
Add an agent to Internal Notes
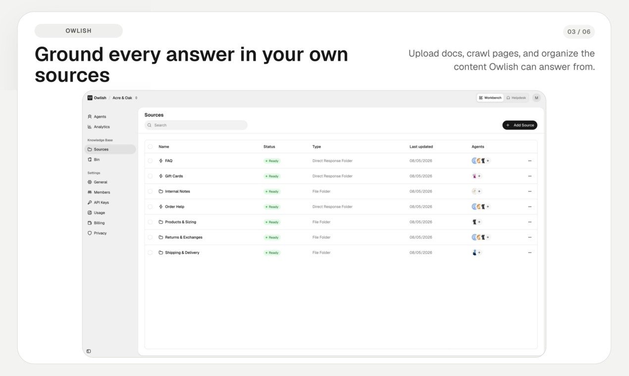(479, 191)
